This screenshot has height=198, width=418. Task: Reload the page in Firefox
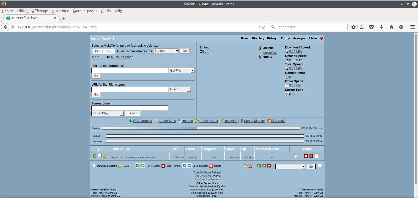coord(264,27)
